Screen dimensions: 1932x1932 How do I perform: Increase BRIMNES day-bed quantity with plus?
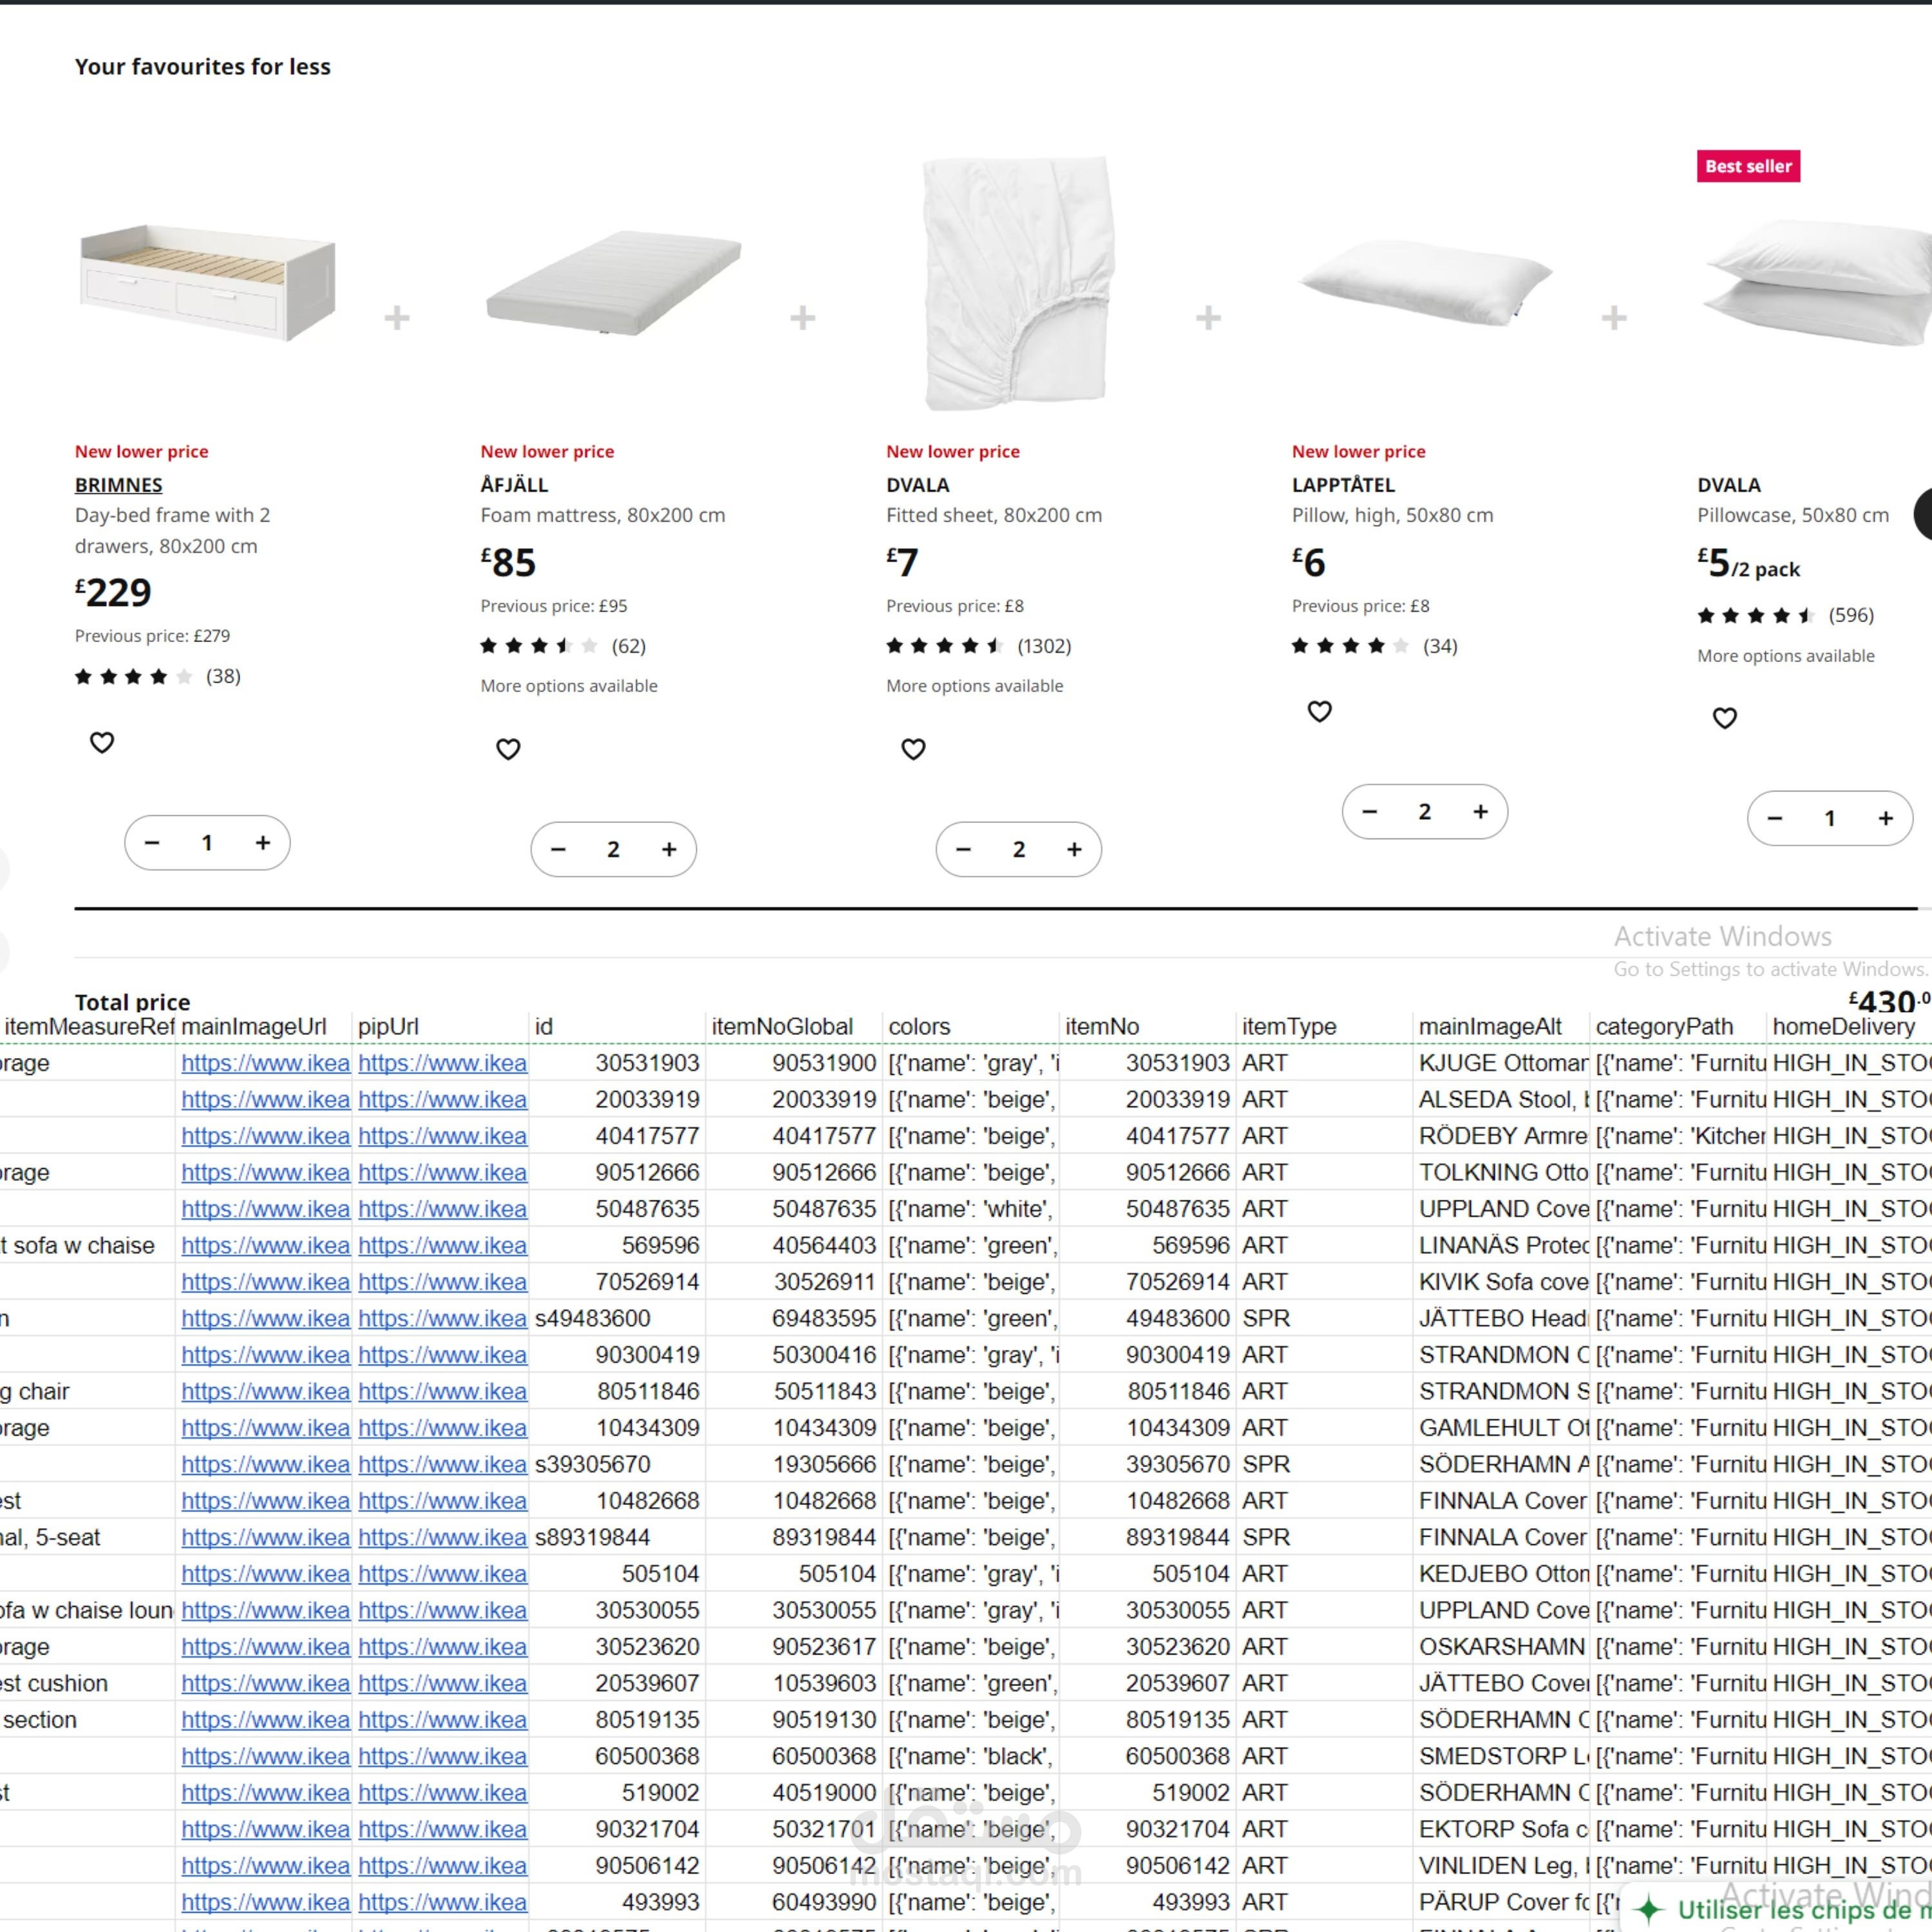click(263, 843)
